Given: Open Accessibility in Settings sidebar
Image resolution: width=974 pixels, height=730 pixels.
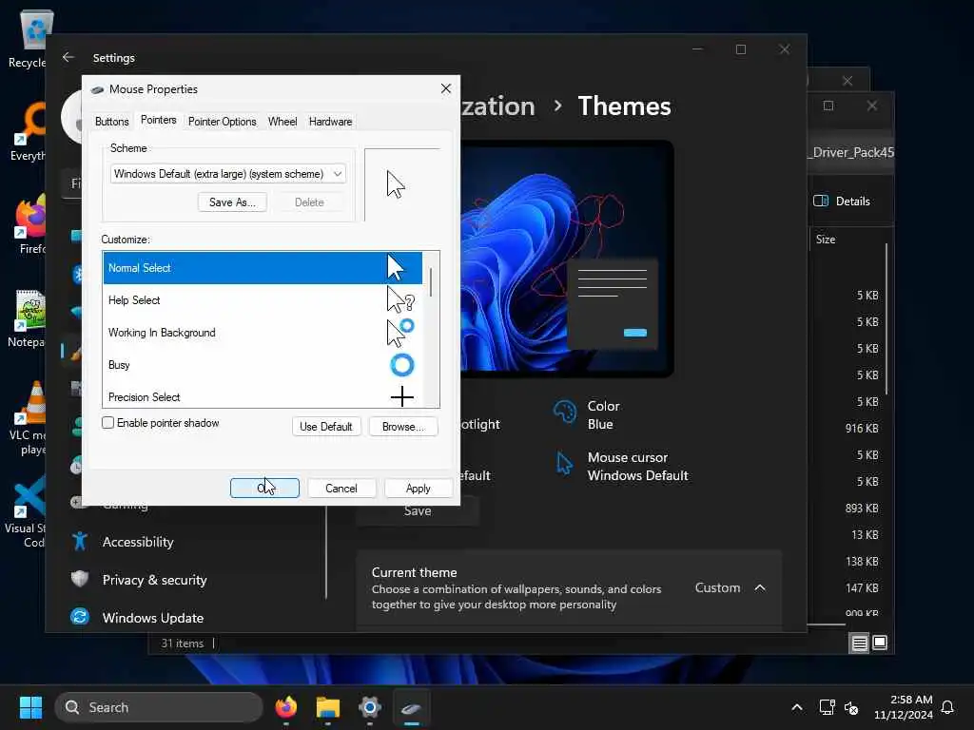Looking at the screenshot, I should coord(138,542).
